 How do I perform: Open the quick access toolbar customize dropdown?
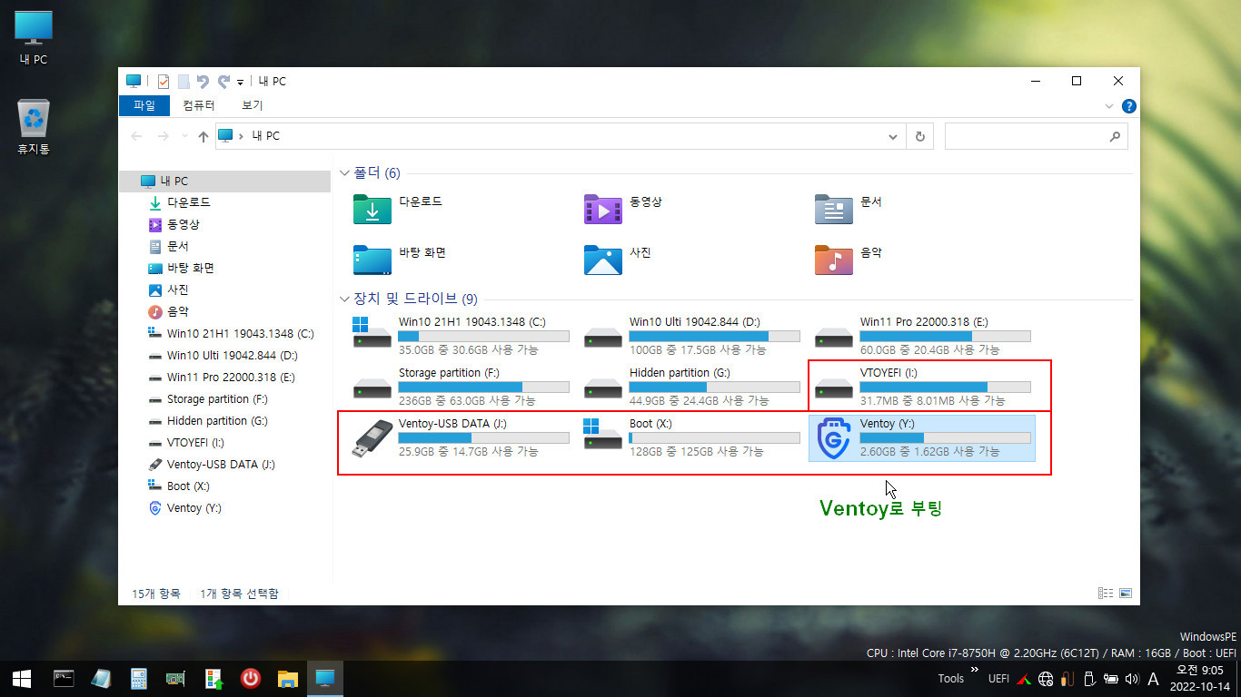click(240, 82)
